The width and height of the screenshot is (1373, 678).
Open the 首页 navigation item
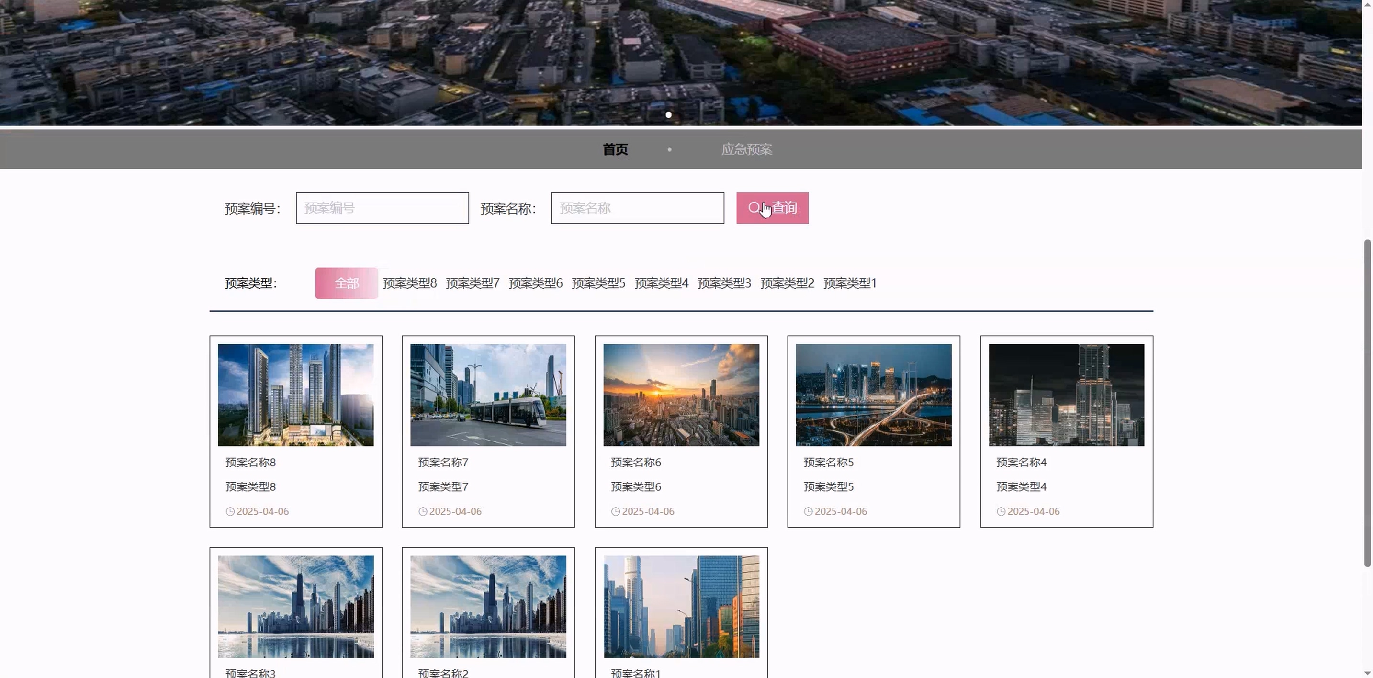[x=615, y=149]
